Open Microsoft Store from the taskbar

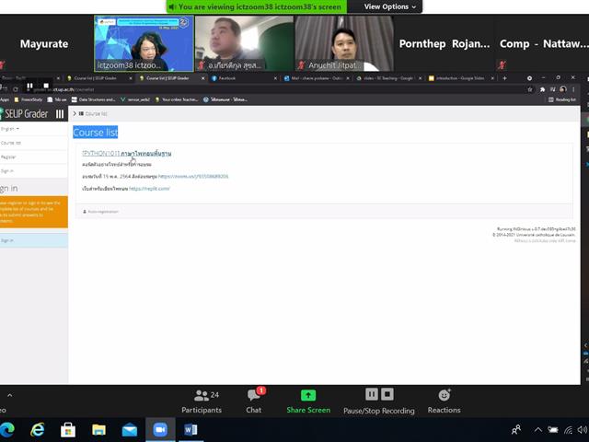pyautogui.click(x=68, y=430)
